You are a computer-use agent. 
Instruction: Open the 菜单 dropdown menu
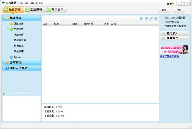pyautogui.click(x=170, y=4)
